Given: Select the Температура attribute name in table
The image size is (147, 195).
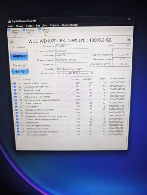Looking at the screenshot, I should [32, 123].
